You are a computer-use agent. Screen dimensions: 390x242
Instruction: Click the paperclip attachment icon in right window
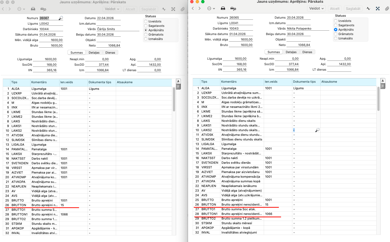point(387,8)
